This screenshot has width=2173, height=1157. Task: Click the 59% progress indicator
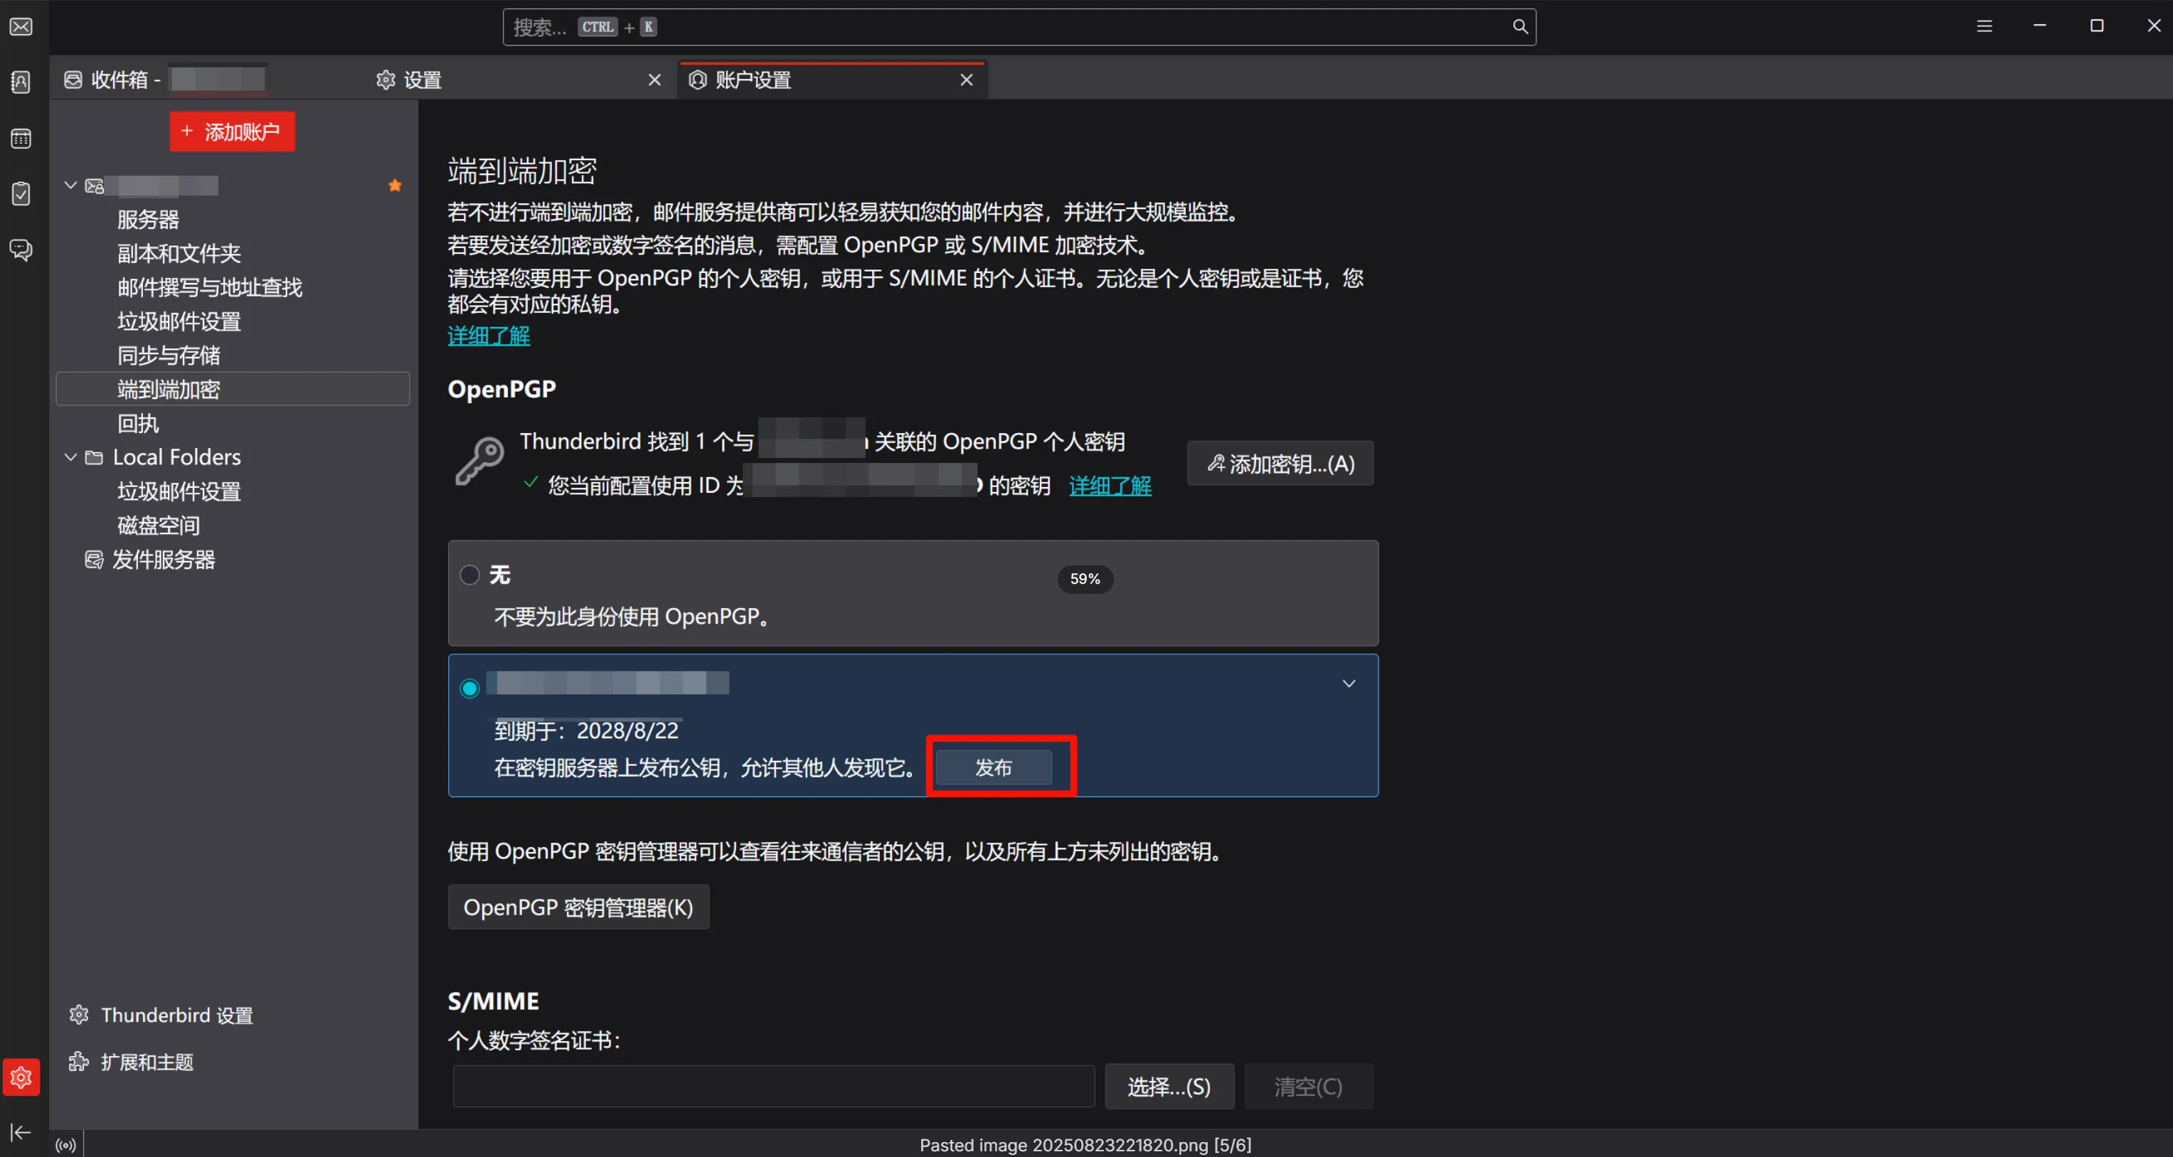[x=1085, y=579]
